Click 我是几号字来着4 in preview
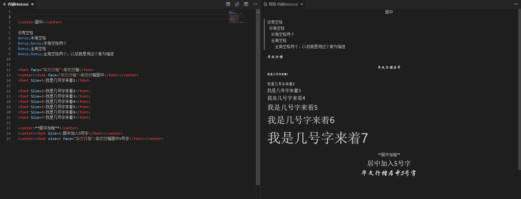Screen dimensions: 521x199 point(286,98)
